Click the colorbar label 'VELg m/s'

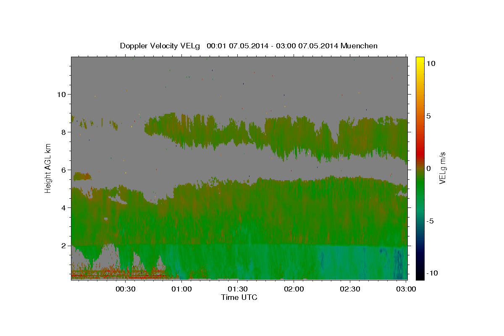(x=443, y=168)
